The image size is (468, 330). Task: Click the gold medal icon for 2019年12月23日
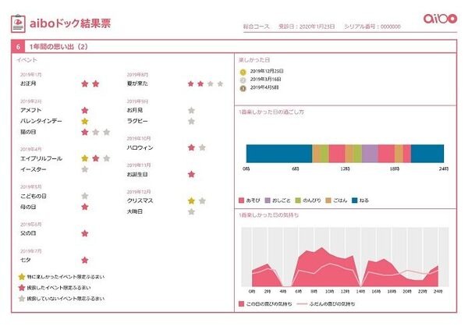[x=242, y=71]
